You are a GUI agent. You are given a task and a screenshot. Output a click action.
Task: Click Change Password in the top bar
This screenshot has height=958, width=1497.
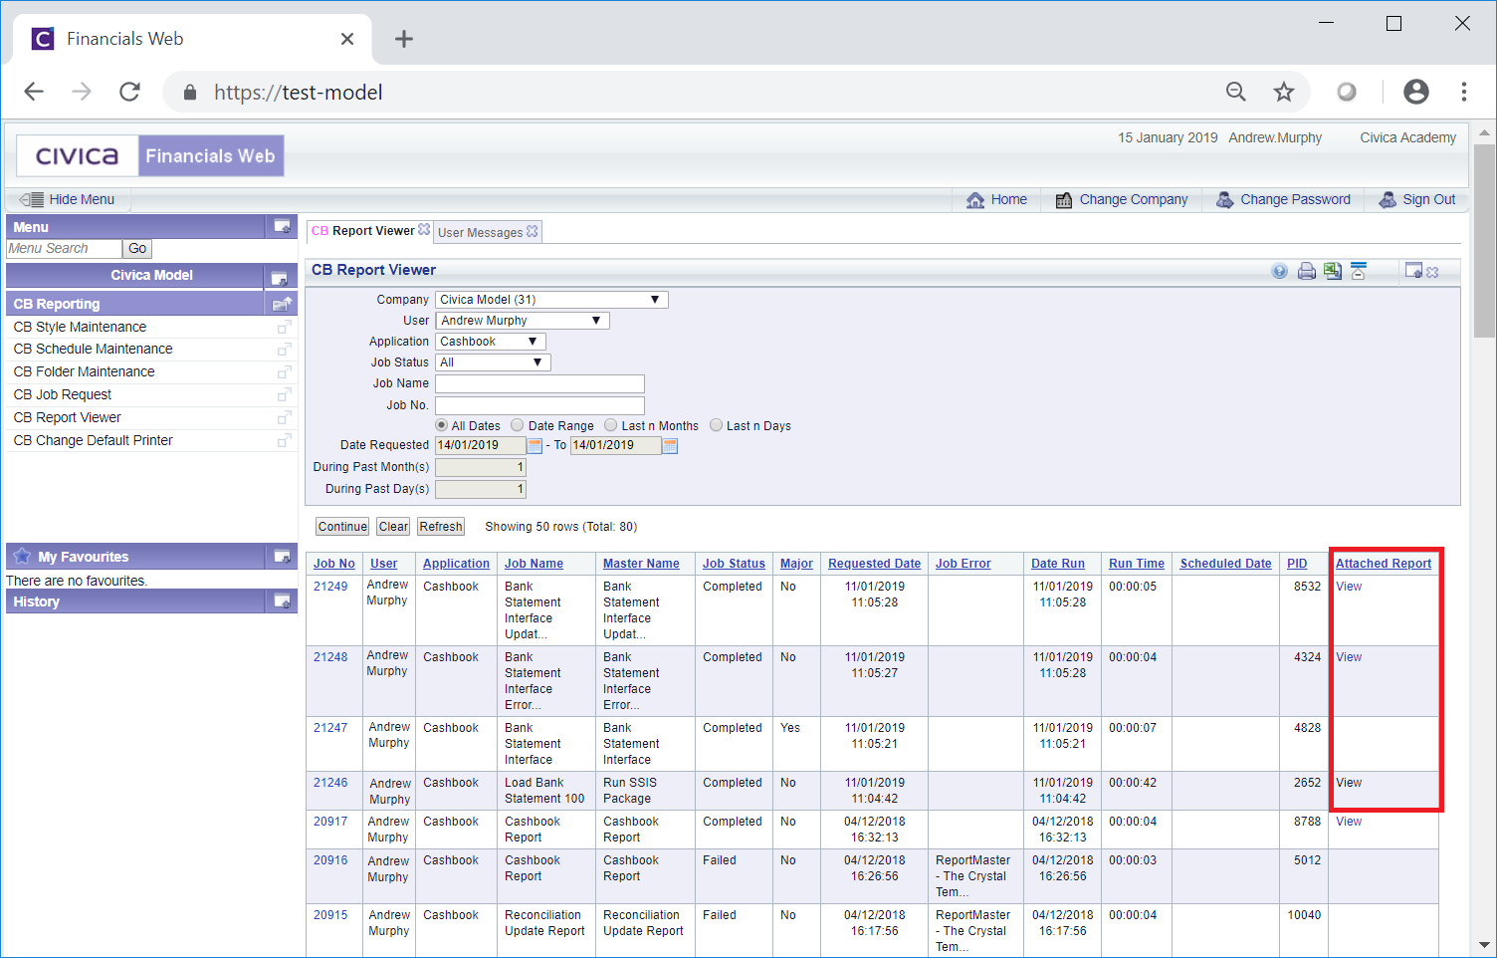[1284, 199]
